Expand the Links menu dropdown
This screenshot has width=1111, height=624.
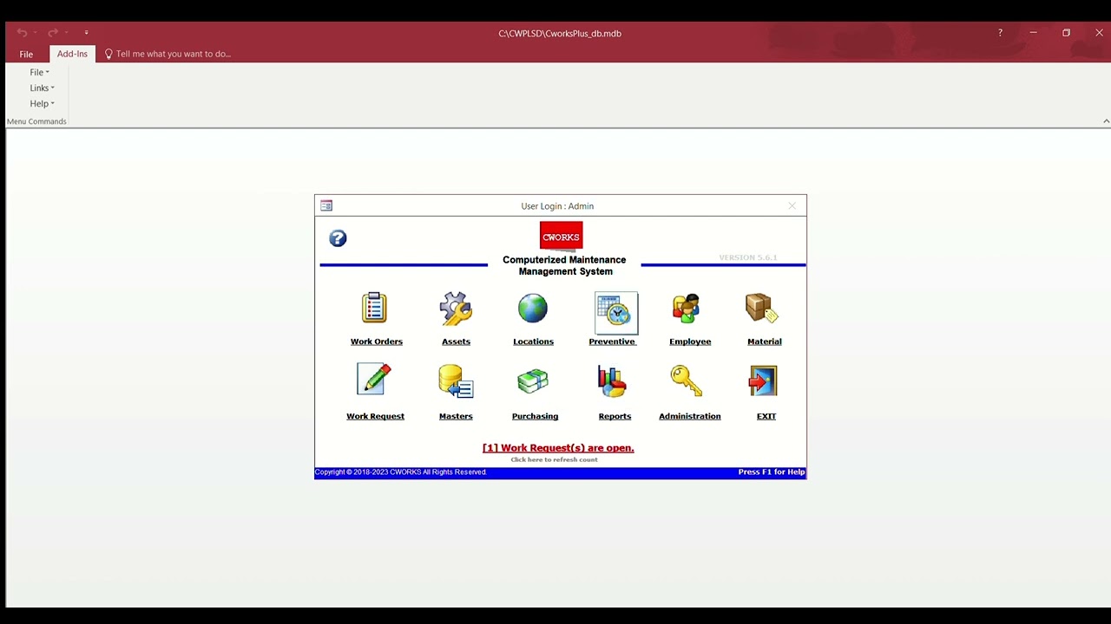(42, 88)
